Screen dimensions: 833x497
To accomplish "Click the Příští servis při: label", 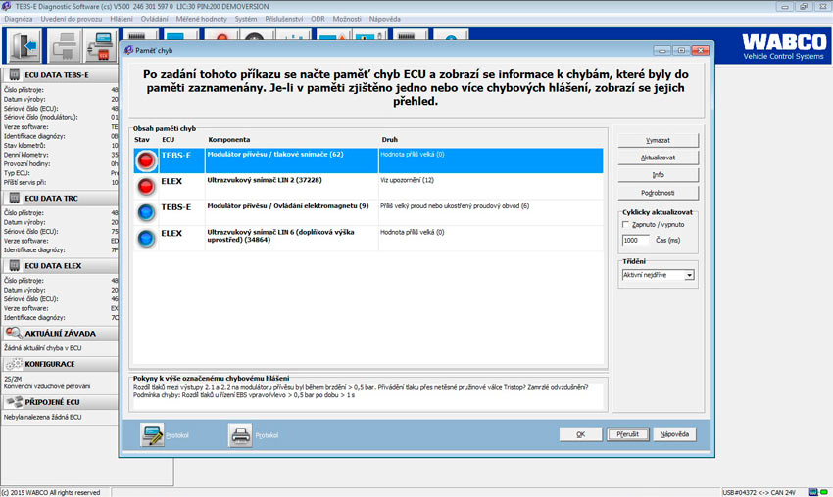I will pos(24,183).
